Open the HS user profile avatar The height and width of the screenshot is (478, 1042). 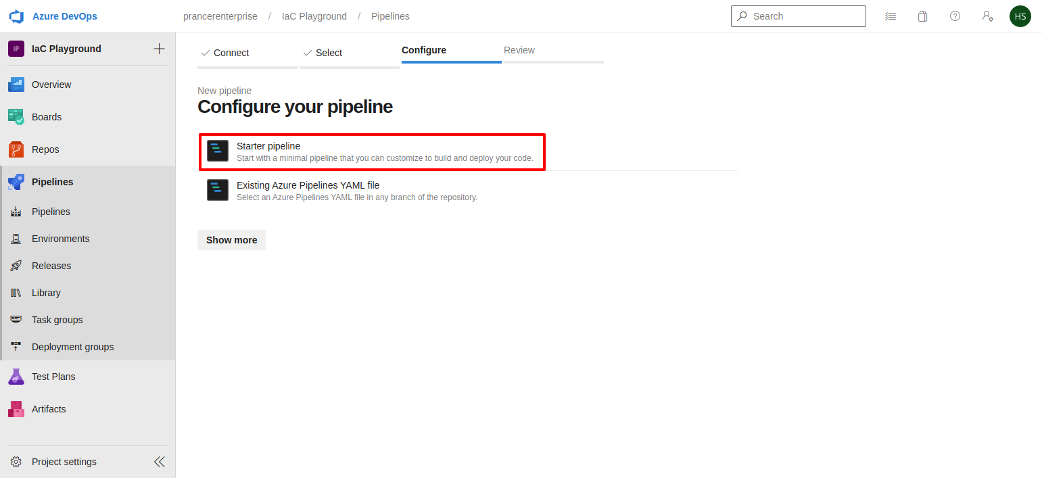pyautogui.click(x=1020, y=16)
